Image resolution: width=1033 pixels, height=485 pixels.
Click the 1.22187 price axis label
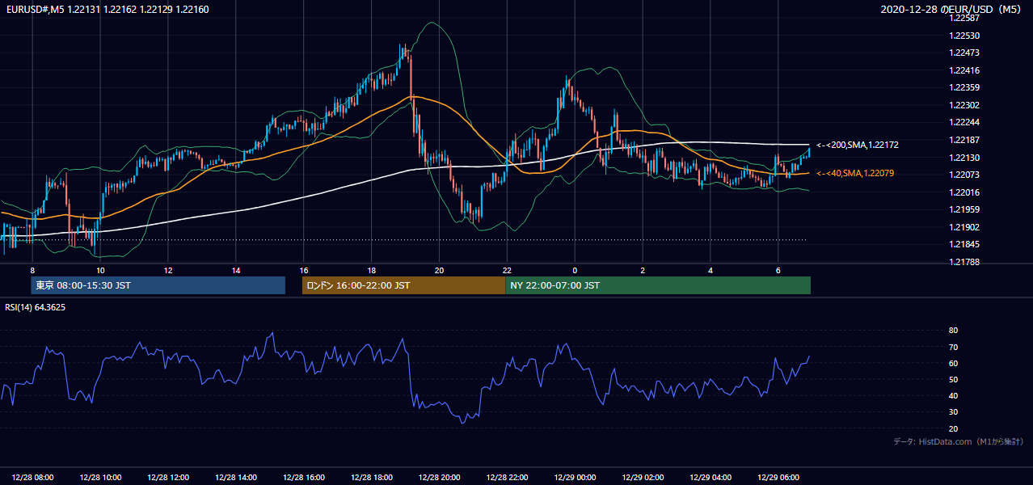965,140
